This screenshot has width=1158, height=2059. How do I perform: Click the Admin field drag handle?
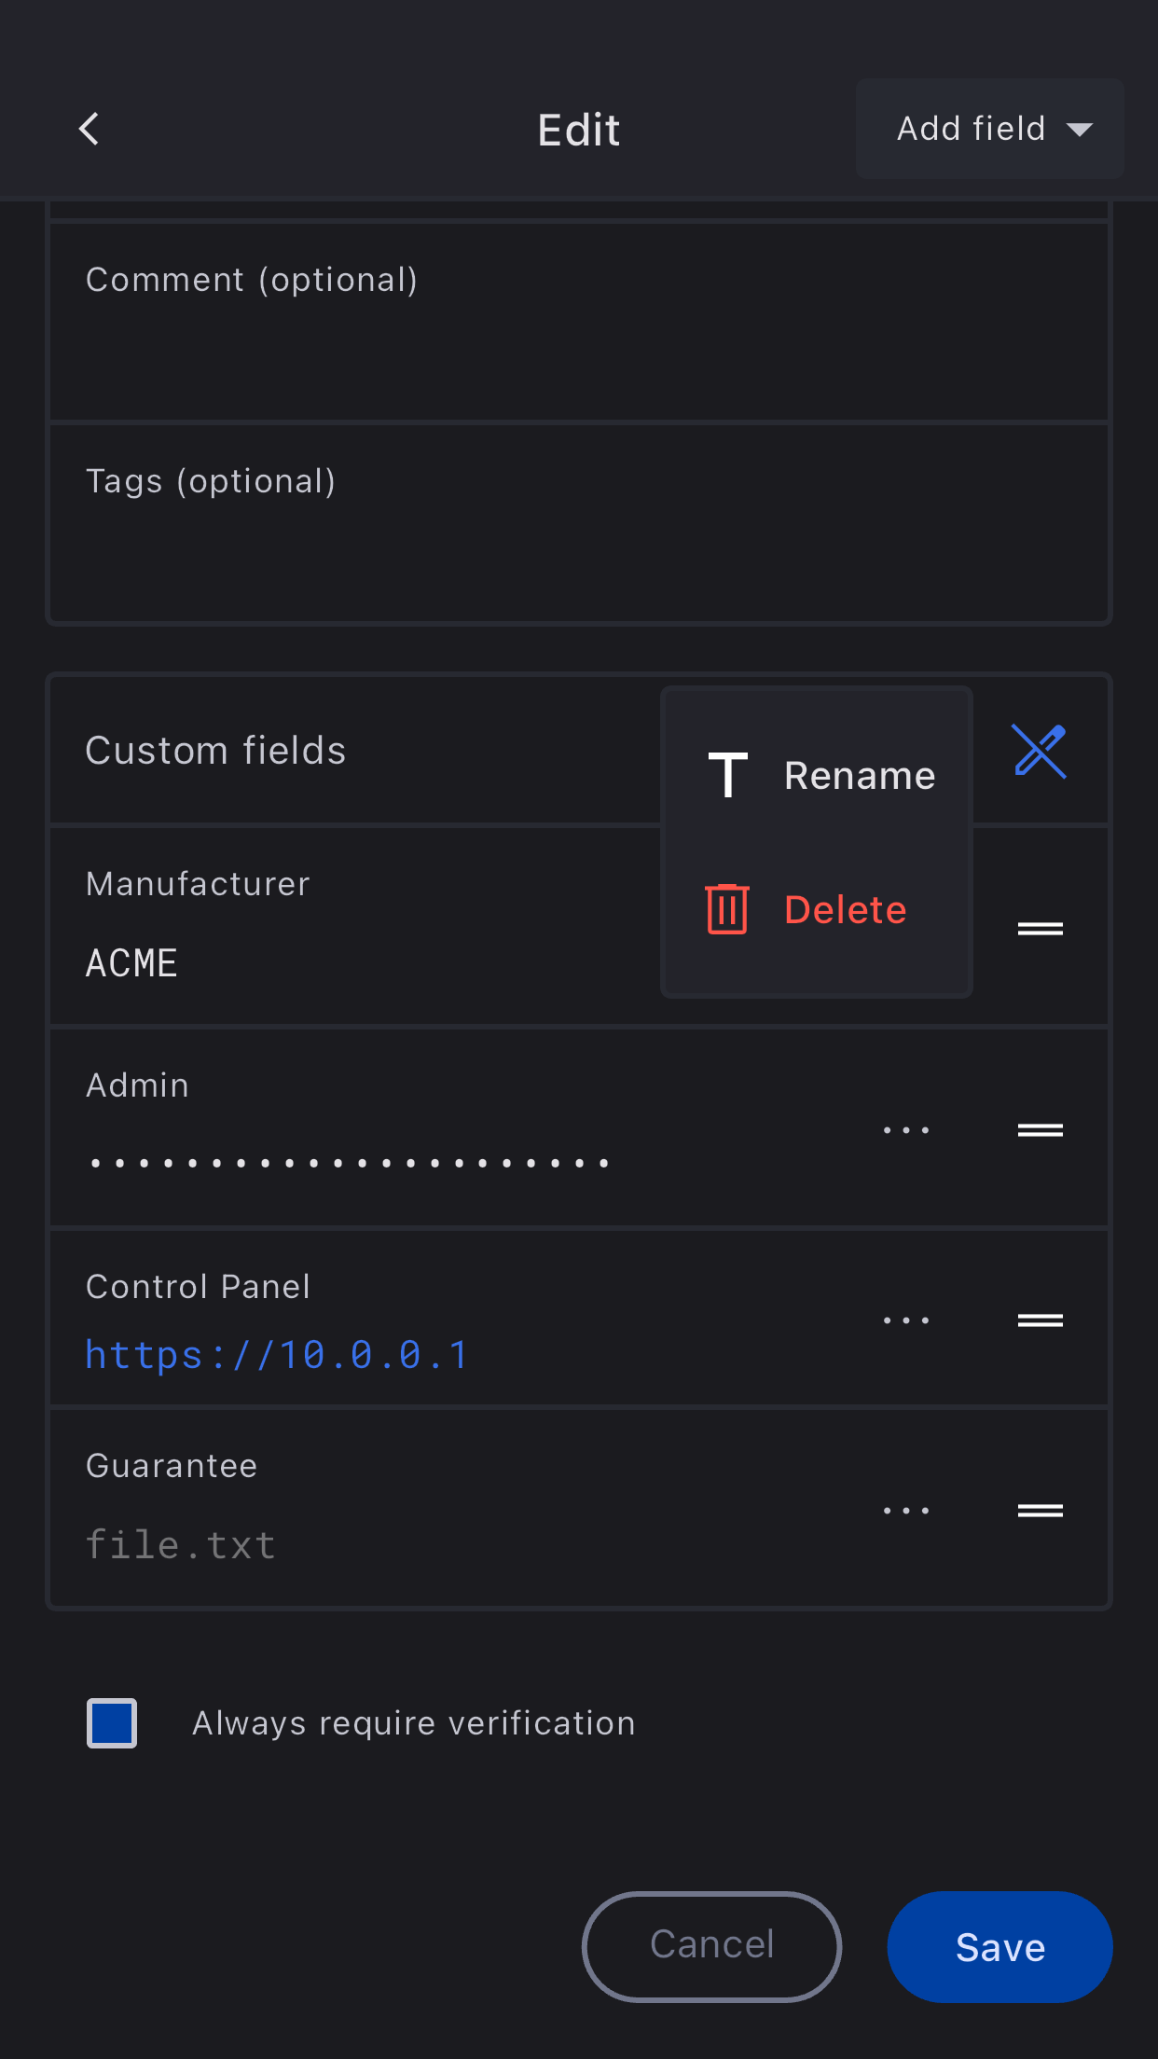click(1040, 1130)
